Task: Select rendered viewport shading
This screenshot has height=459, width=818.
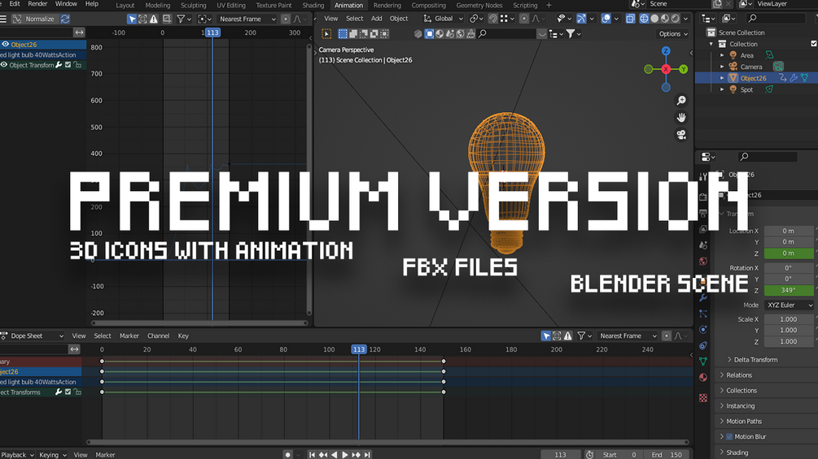Action: pyautogui.click(x=676, y=19)
